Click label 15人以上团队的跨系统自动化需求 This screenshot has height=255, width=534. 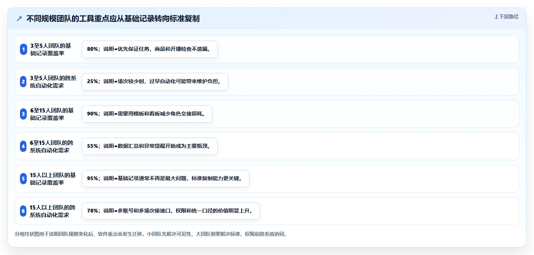point(52,211)
